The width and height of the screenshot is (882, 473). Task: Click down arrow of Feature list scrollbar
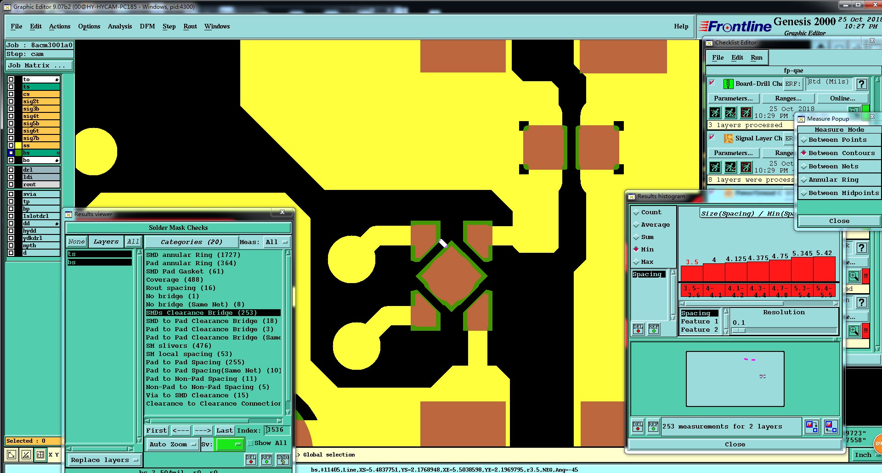tap(726, 332)
